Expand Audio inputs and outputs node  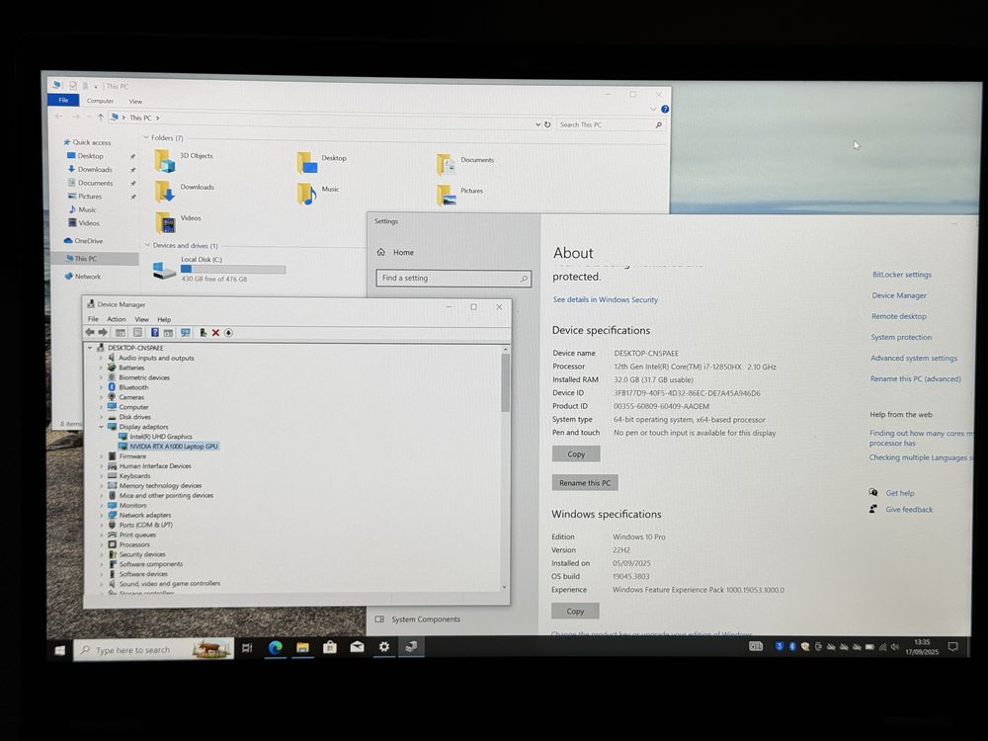click(x=101, y=358)
